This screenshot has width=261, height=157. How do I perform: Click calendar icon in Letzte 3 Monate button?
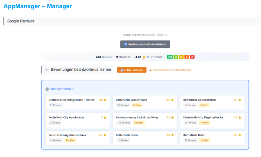tap(122, 70)
